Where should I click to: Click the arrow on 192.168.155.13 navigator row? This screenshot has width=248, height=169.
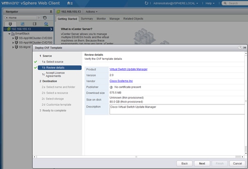click(x=51, y=29)
